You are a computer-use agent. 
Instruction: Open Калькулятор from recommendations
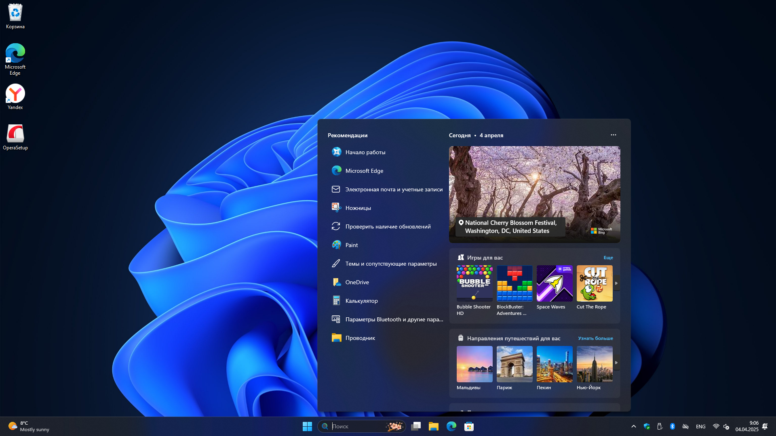[x=361, y=301]
